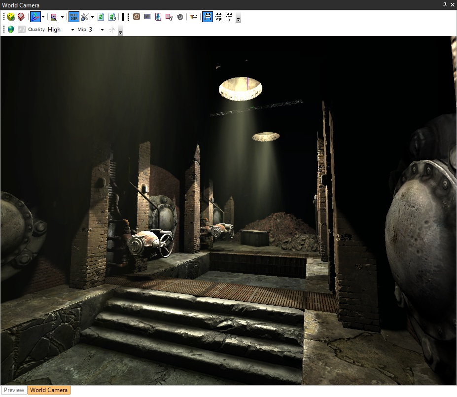Screen dimensions: 457x397
Task: Open the axis gizmo dropdown arrow
Action: pyautogui.click(x=43, y=17)
